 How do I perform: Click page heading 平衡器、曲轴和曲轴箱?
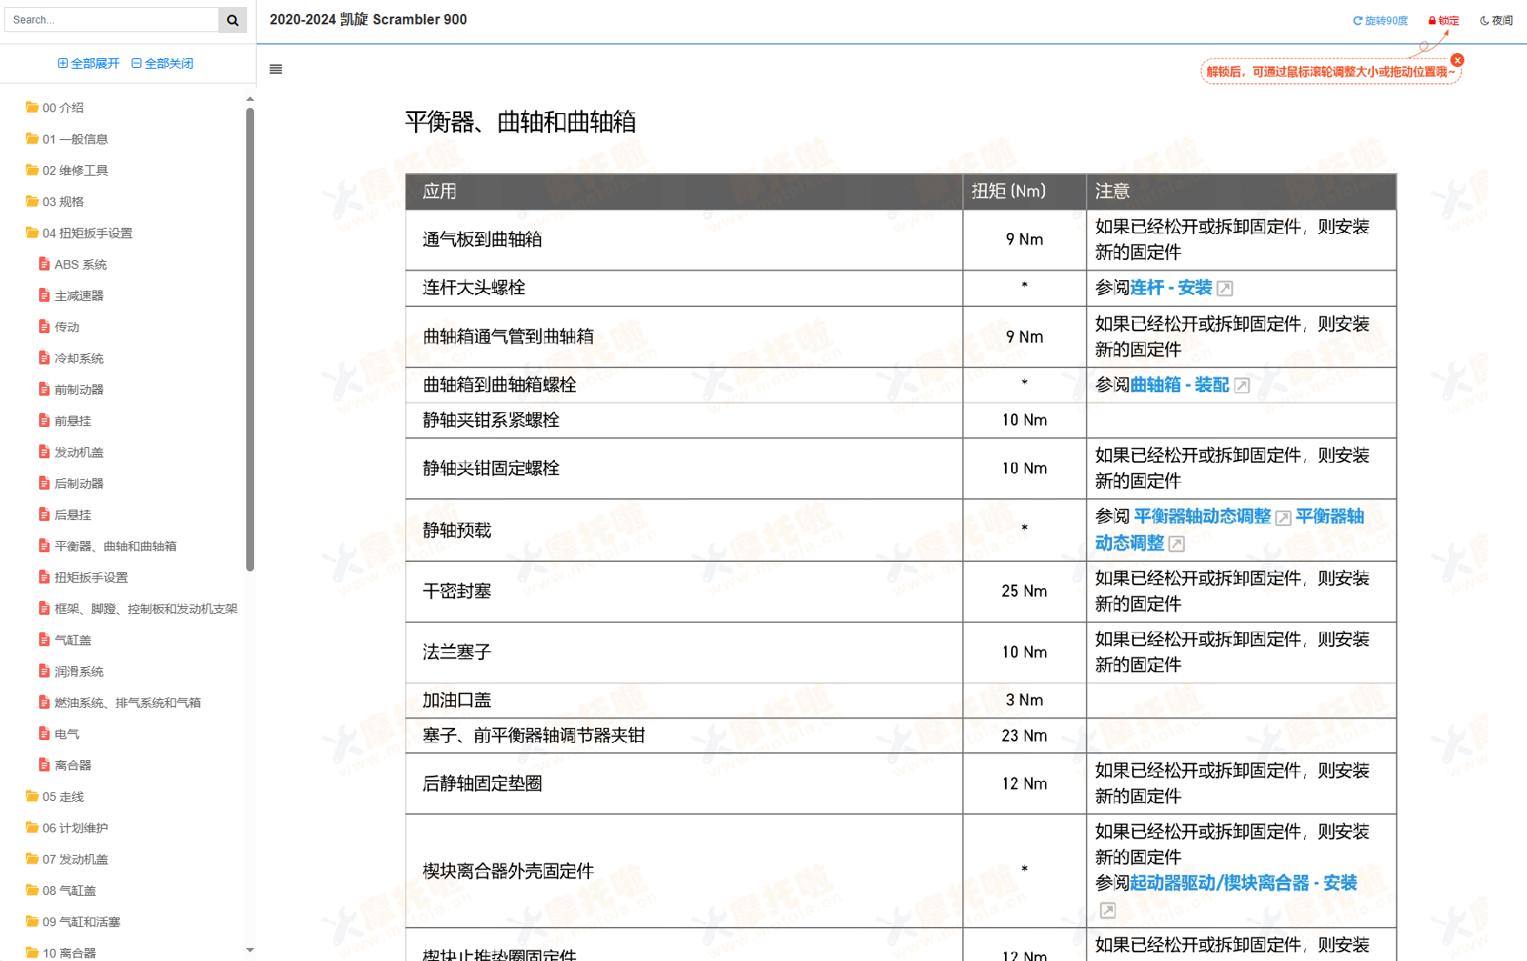coord(520,123)
